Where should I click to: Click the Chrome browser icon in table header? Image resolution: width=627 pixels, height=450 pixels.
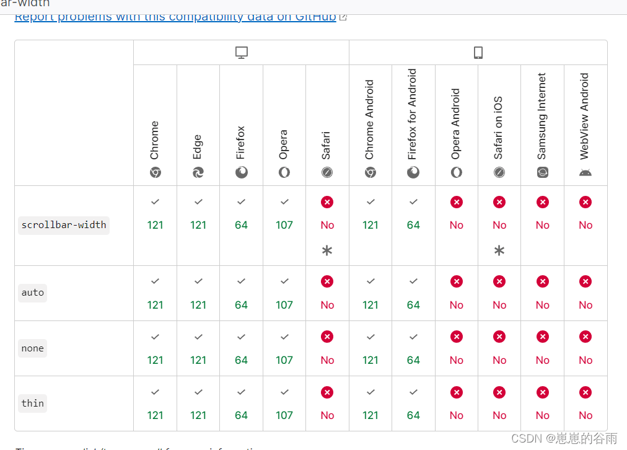pyautogui.click(x=155, y=172)
